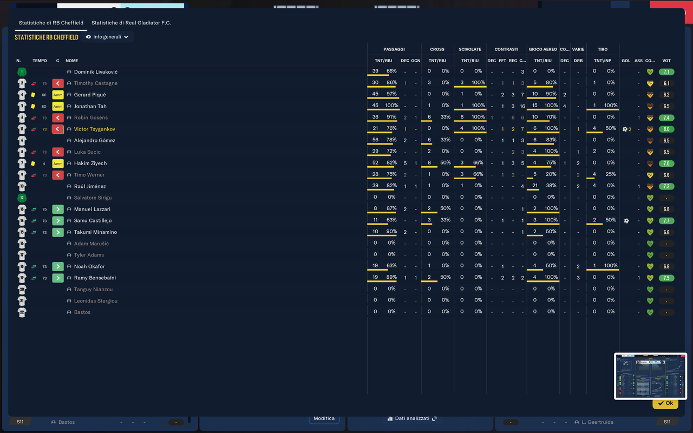The image size is (693, 433).
Task: Switch to Statistiche di Real Gladiator F.C. tab
Action: pyautogui.click(x=131, y=23)
